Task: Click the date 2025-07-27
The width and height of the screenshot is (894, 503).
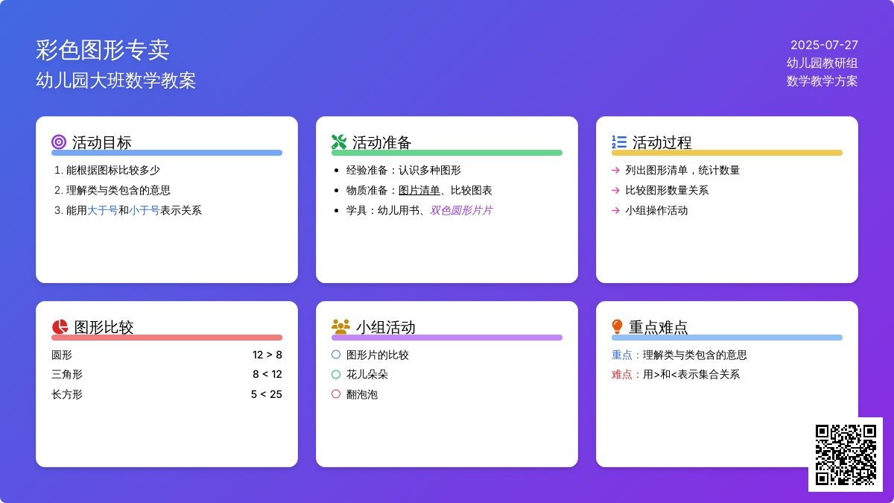Action: [x=824, y=45]
